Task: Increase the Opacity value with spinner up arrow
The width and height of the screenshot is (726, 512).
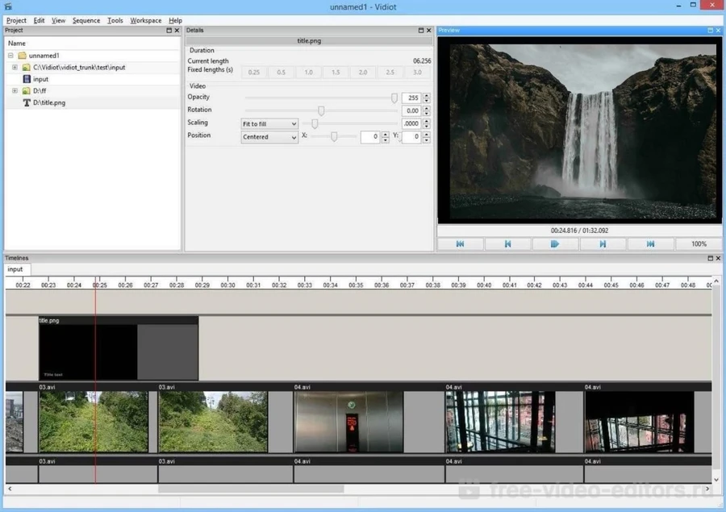Action: coord(426,95)
